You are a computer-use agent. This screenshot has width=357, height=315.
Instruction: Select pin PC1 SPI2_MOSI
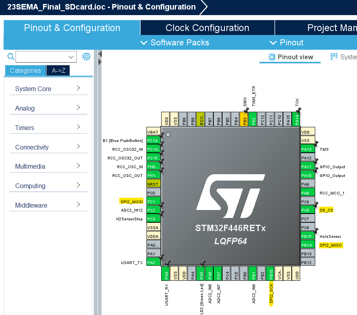[x=154, y=202]
